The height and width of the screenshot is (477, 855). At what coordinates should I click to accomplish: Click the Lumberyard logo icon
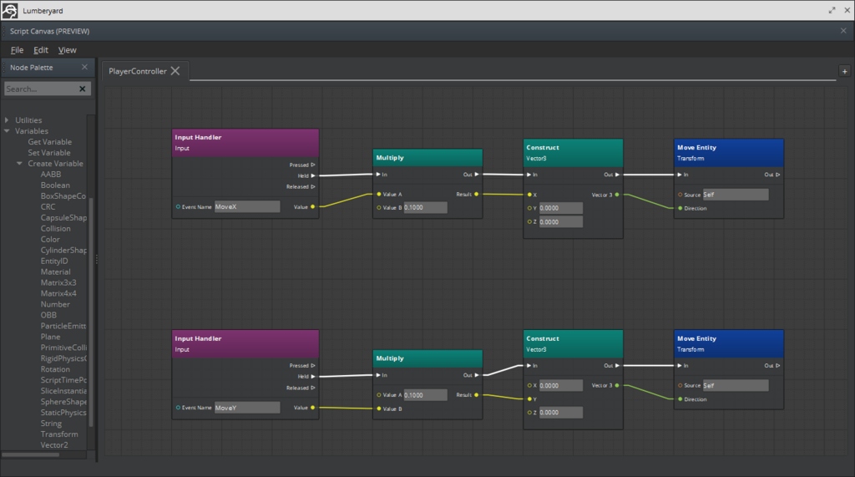pos(10,10)
